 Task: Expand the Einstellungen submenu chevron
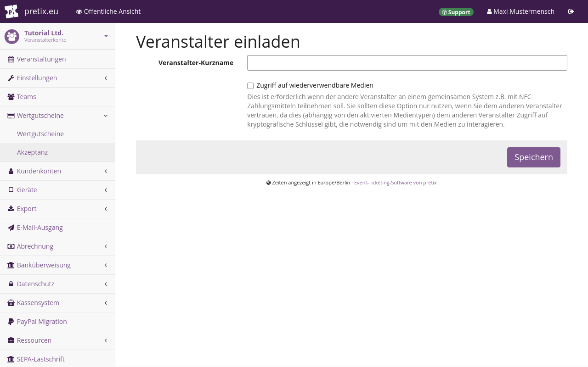click(106, 78)
